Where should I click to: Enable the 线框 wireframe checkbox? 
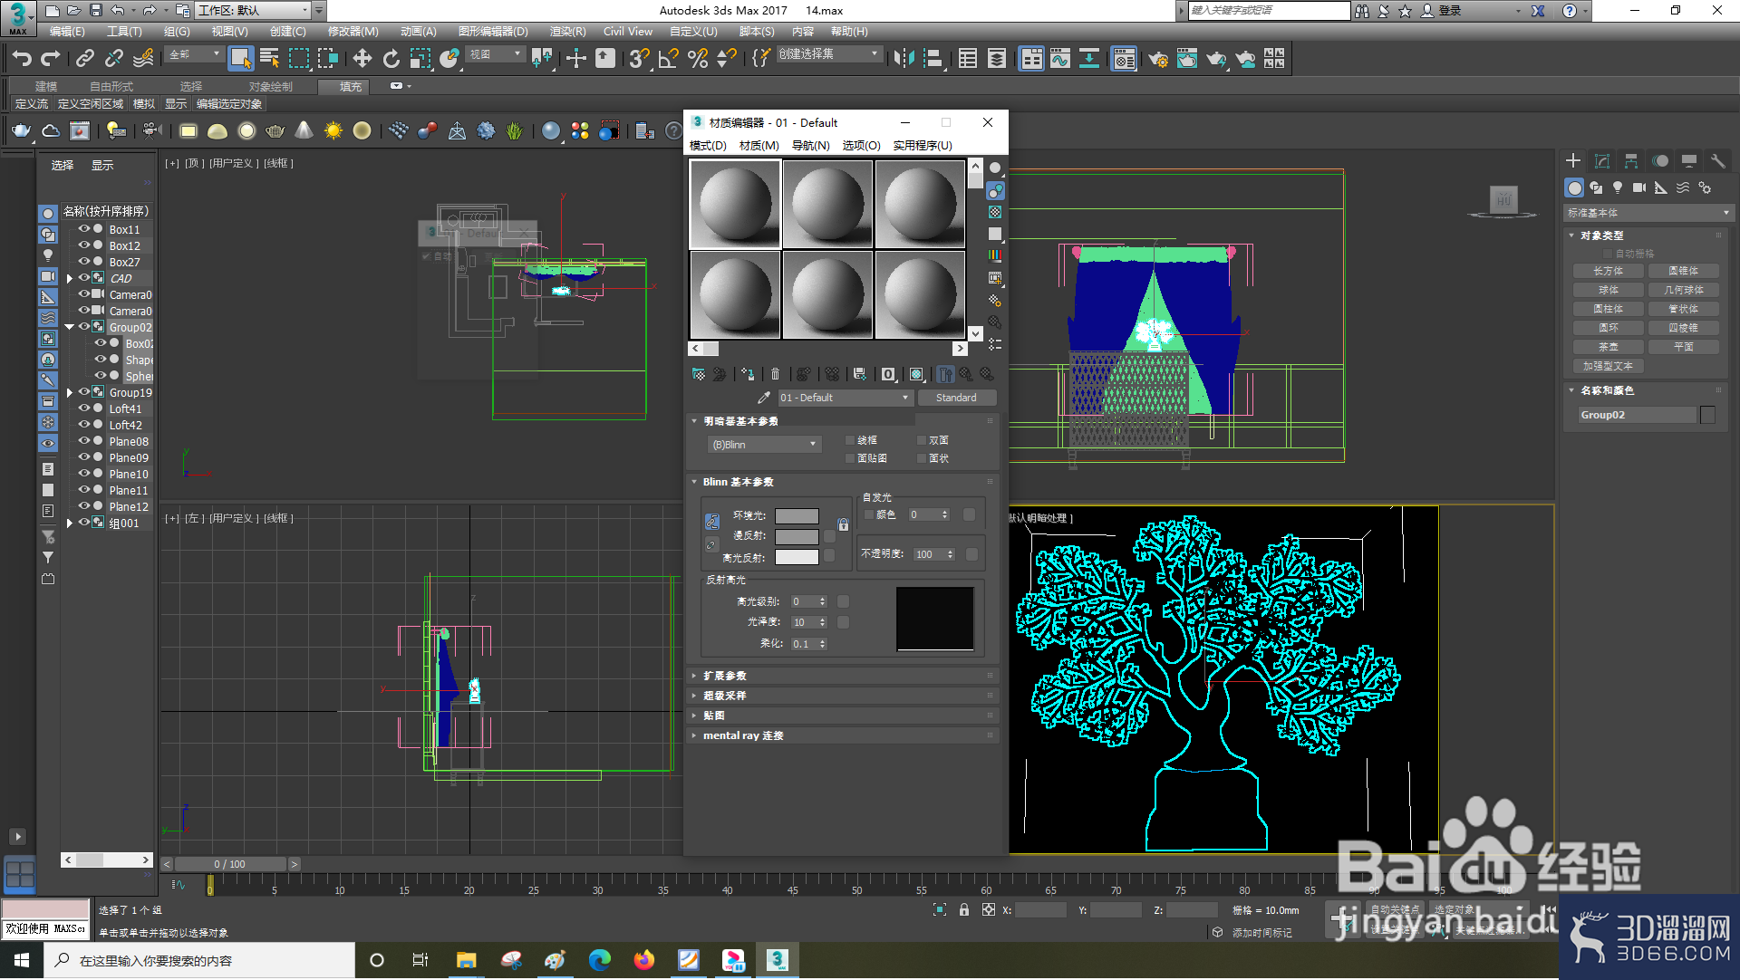[x=849, y=439]
